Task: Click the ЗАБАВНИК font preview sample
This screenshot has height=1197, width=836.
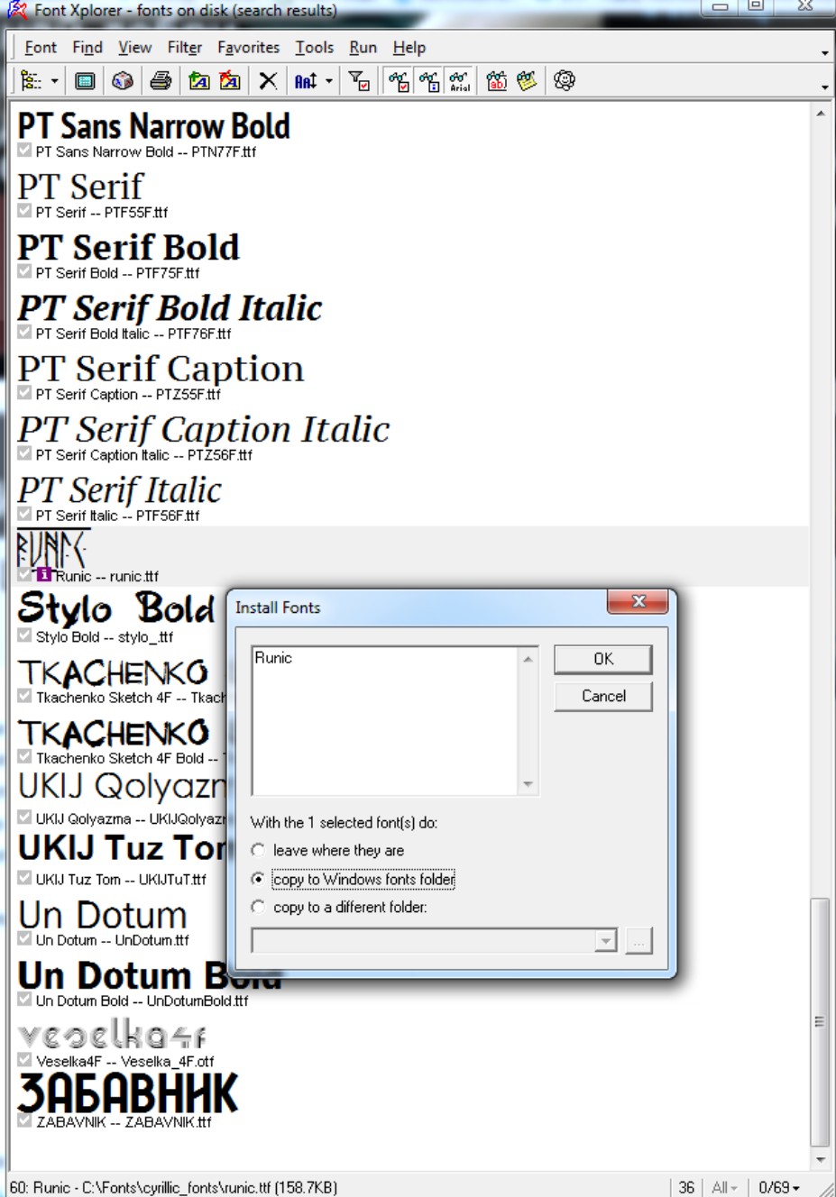Action: (127, 1093)
